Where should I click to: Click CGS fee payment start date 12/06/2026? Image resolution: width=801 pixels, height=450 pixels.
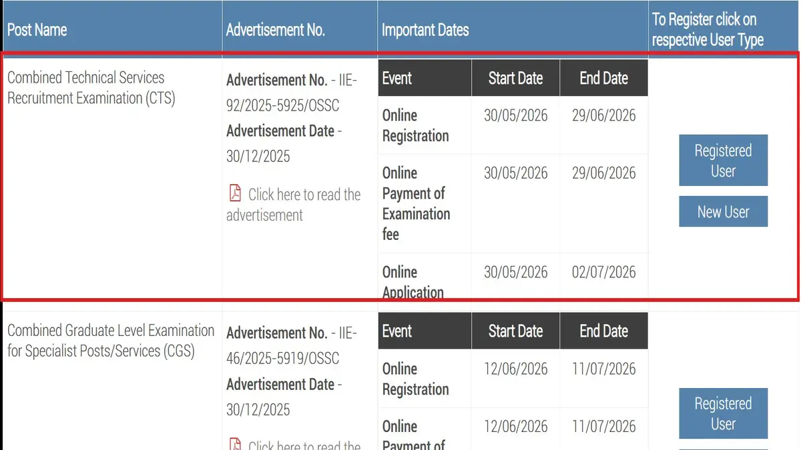515,426
